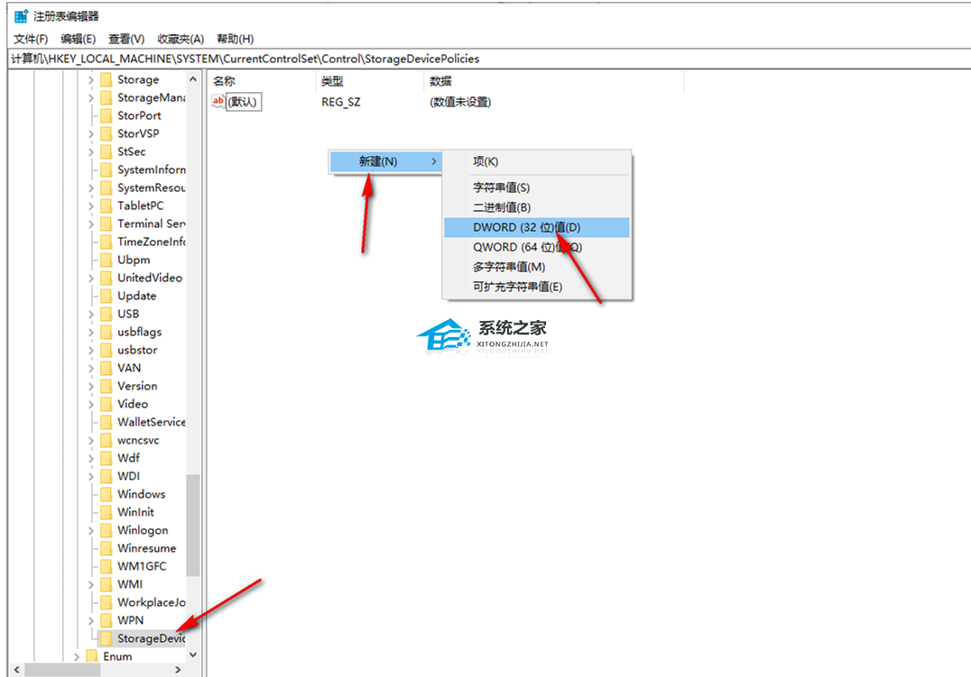
Task: Select the Windows key folder icon
Action: pos(108,494)
